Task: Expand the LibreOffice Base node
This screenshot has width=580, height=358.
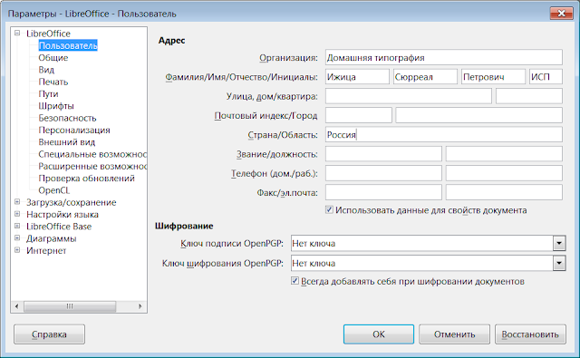Action: tap(17, 226)
